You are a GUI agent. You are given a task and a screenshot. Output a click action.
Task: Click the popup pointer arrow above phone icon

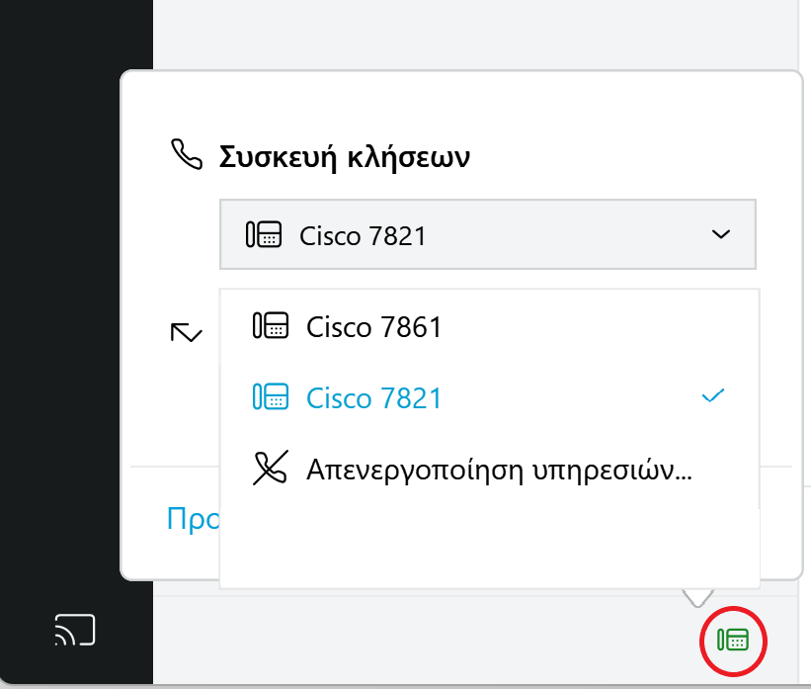(697, 597)
